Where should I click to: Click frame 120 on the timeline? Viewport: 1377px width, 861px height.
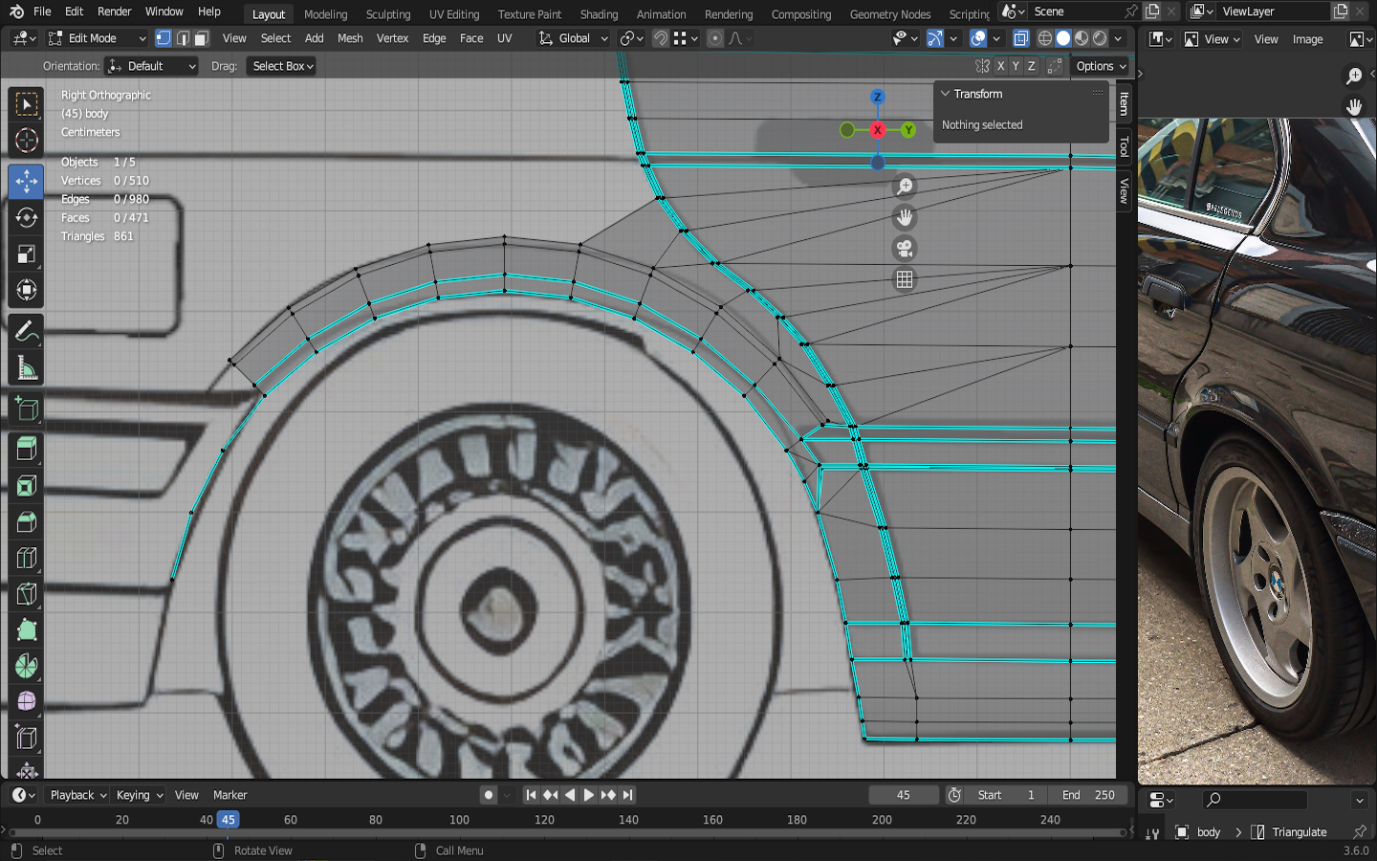pos(544,820)
